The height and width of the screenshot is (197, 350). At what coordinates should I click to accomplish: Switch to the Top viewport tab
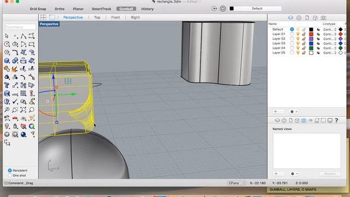(x=97, y=18)
